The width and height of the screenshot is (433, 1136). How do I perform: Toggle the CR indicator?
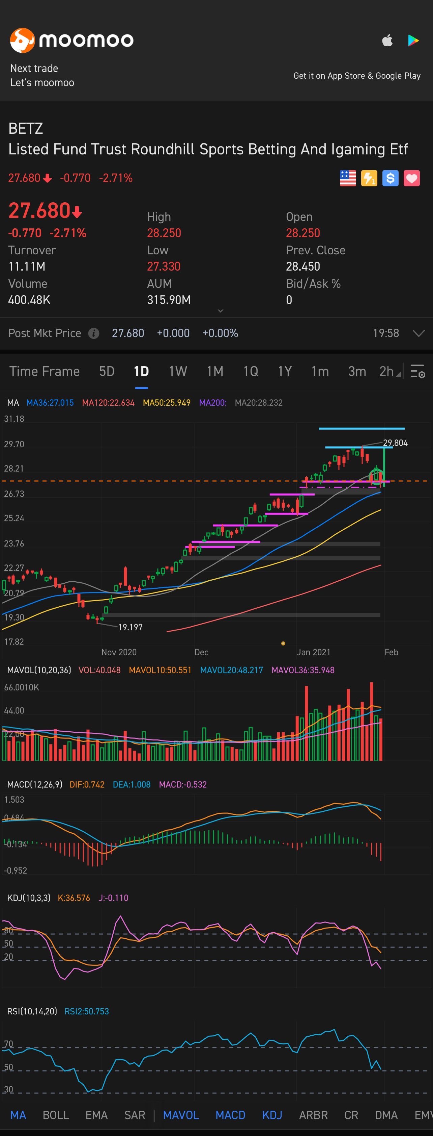click(x=351, y=1115)
